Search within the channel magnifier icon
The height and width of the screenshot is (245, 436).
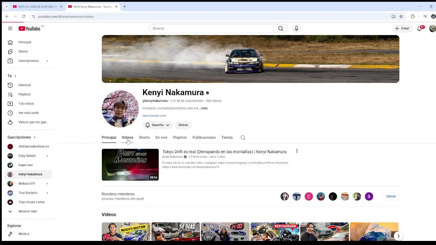243,137
